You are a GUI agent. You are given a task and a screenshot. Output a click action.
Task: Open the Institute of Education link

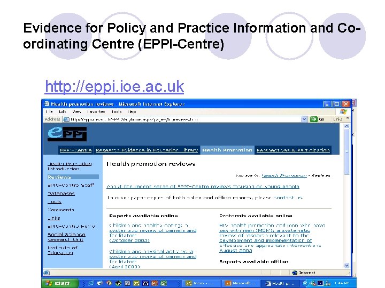tap(63, 250)
